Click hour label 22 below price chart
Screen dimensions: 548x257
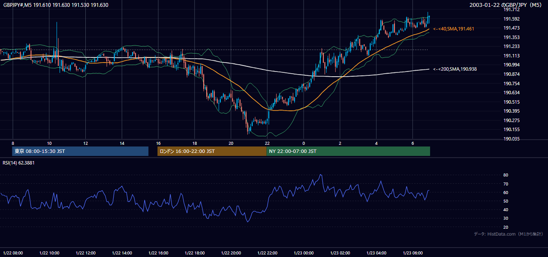click(267, 143)
